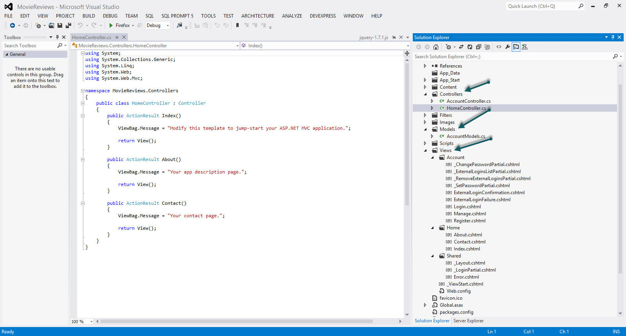Click the Search Solution Explorer input field
The width and height of the screenshot is (626, 336).
[x=513, y=57]
